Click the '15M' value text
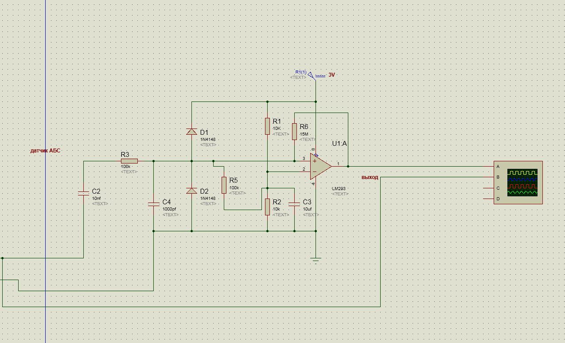The image size is (565, 343). 304,134
